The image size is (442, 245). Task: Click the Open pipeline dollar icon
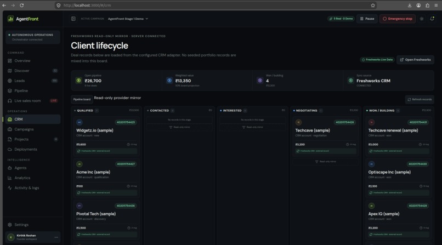pyautogui.click(x=78, y=81)
